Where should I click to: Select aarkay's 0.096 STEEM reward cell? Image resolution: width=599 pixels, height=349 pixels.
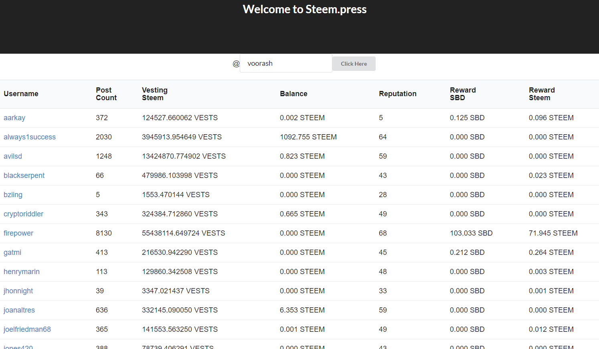(551, 118)
